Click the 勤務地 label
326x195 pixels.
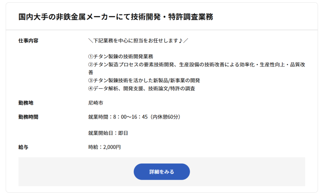click(x=26, y=103)
